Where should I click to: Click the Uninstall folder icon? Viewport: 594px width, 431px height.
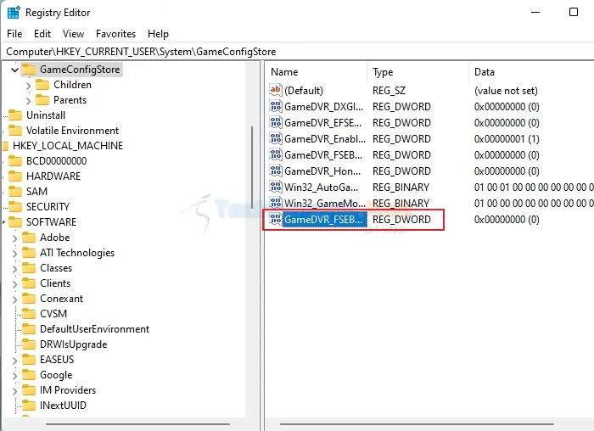pyautogui.click(x=15, y=115)
